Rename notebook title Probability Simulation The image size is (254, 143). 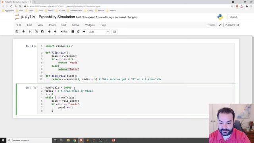[x=57, y=17]
